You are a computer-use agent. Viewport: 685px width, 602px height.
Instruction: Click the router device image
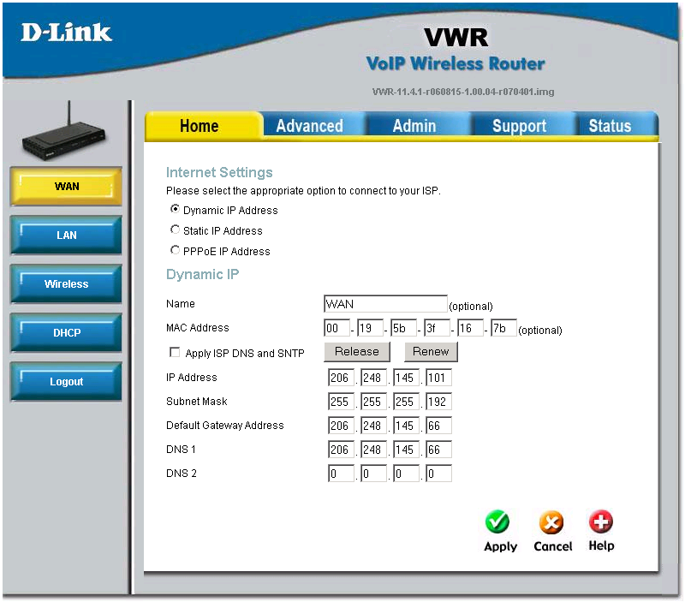click(63, 131)
